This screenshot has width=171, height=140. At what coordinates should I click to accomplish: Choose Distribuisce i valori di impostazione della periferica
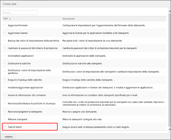[x=29, y=72]
